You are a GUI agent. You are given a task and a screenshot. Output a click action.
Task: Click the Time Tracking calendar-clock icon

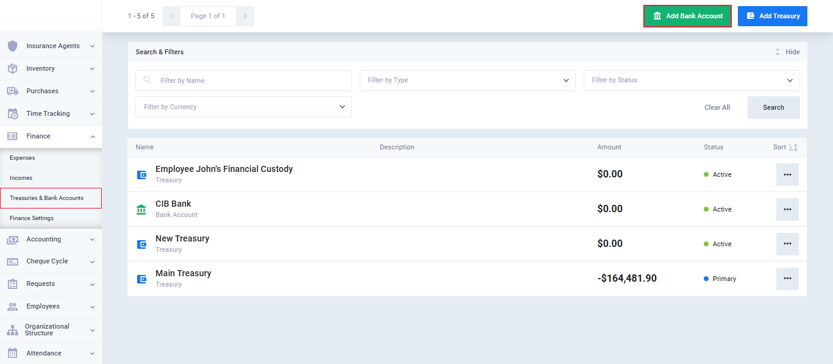(12, 113)
